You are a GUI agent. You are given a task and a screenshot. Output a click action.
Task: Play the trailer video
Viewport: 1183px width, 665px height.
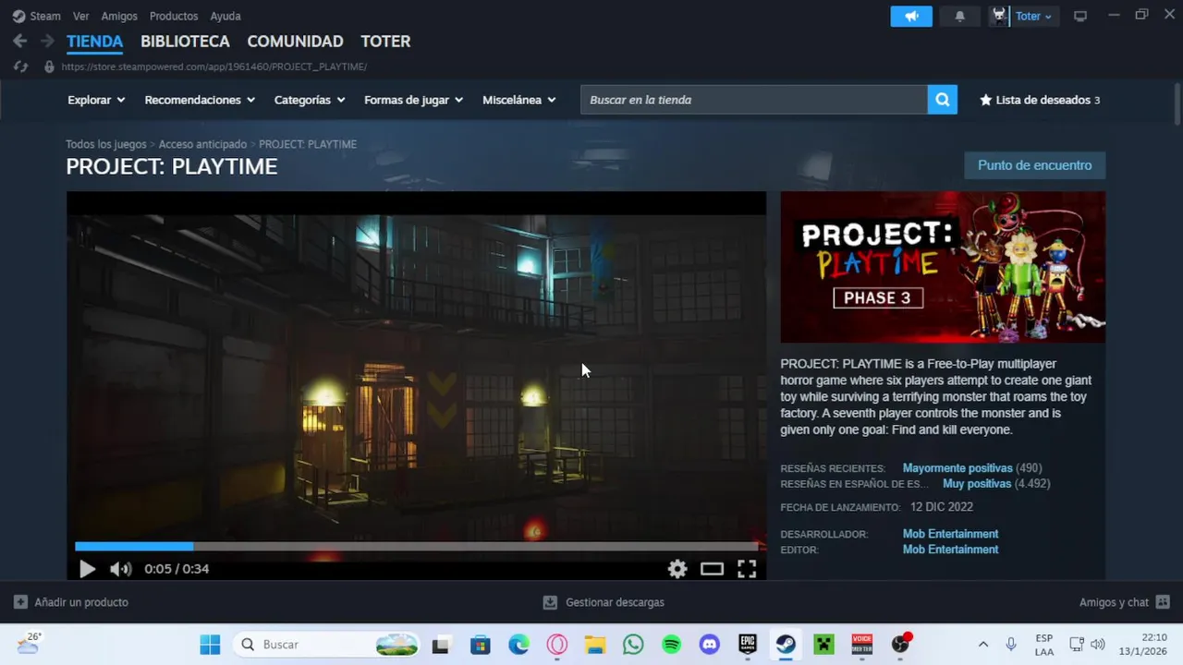tap(87, 569)
